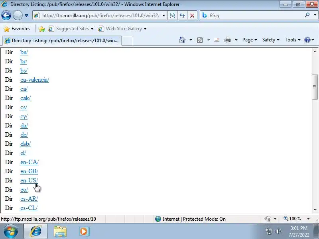Image resolution: width=319 pixels, height=239 pixels.
Task: Click the Forward navigation button
Action: (x=18, y=15)
